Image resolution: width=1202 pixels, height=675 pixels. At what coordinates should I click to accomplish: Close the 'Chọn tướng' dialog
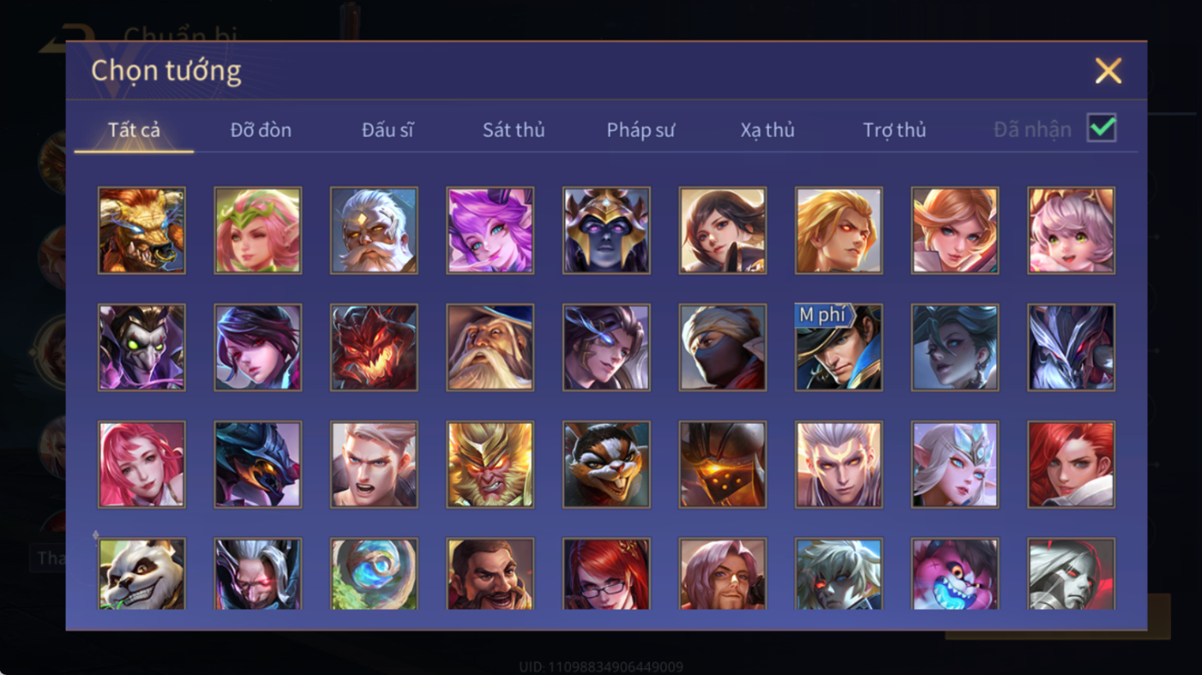click(1108, 70)
